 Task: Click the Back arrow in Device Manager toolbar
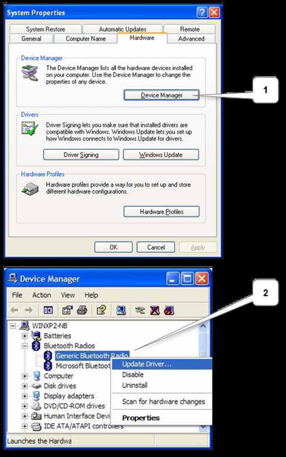tap(15, 310)
